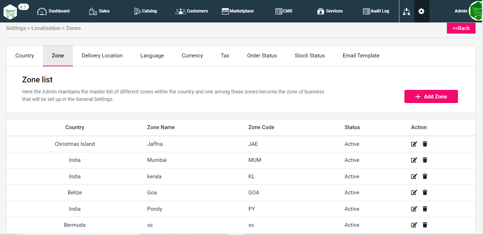Click the Audit Log icon

click(x=366, y=11)
